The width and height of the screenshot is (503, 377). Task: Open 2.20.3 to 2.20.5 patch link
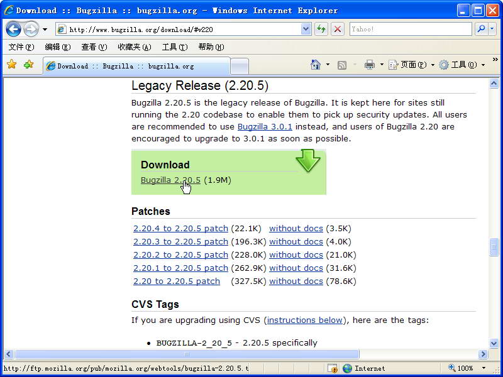[x=180, y=242]
